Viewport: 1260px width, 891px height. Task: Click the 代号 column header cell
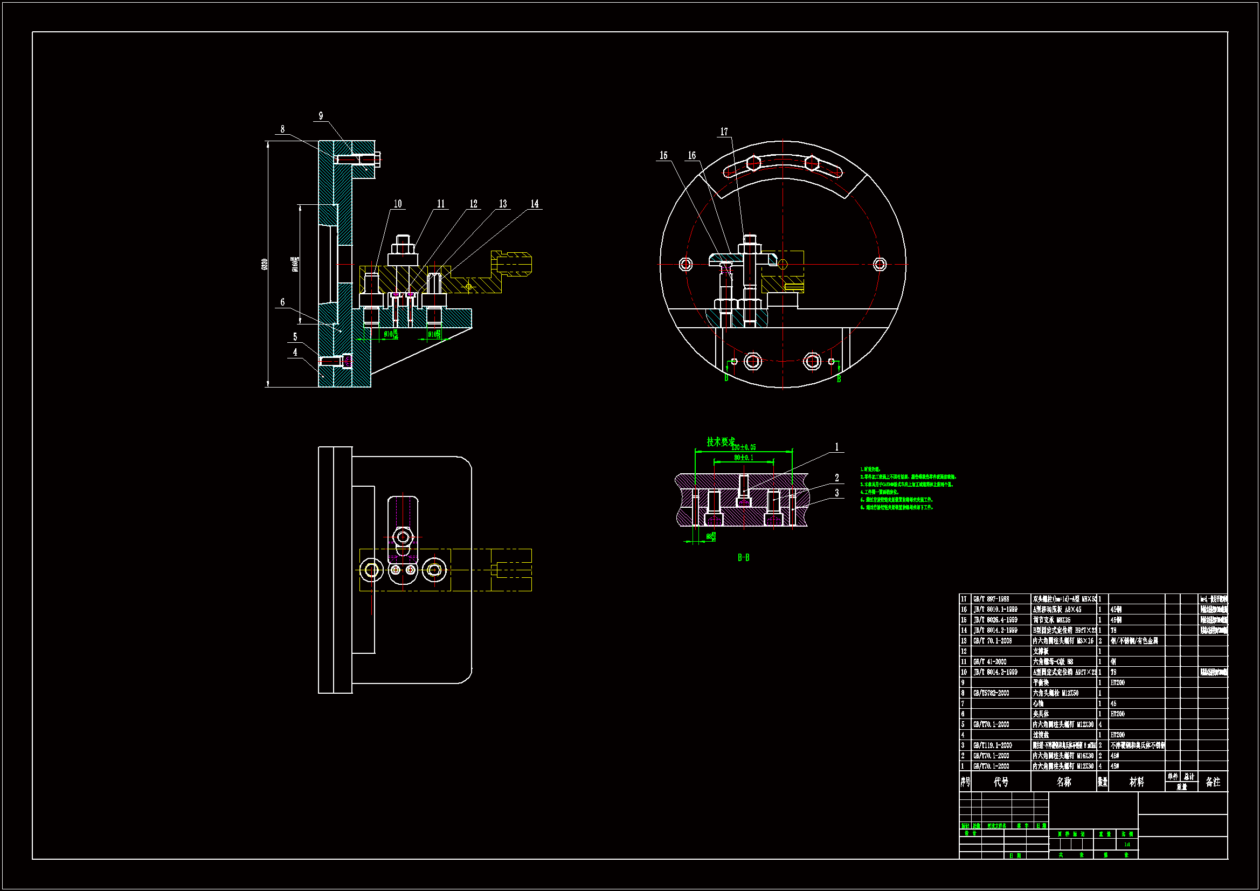pos(1001,782)
